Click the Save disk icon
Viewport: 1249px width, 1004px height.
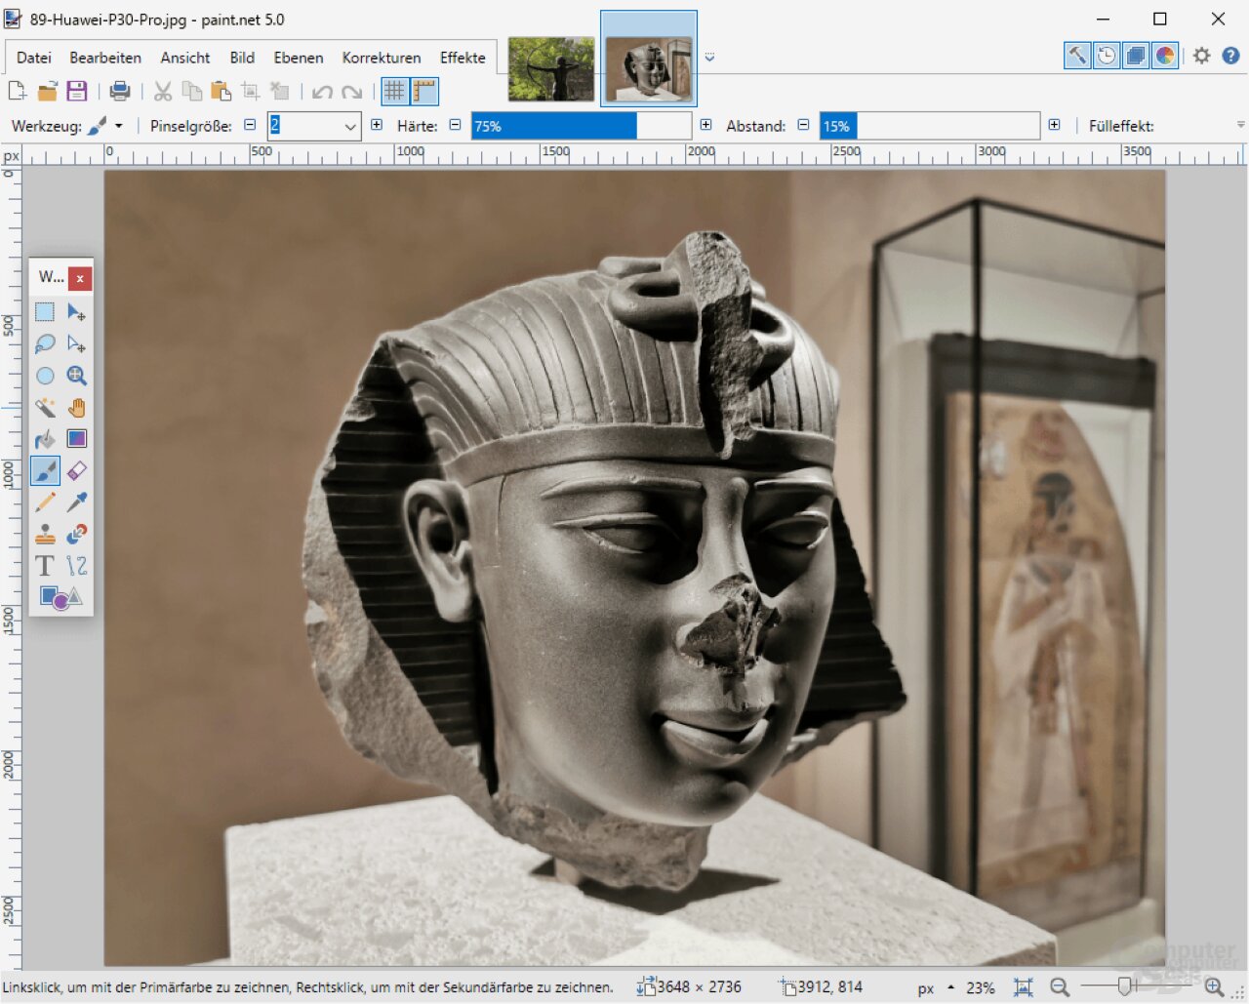tap(77, 92)
